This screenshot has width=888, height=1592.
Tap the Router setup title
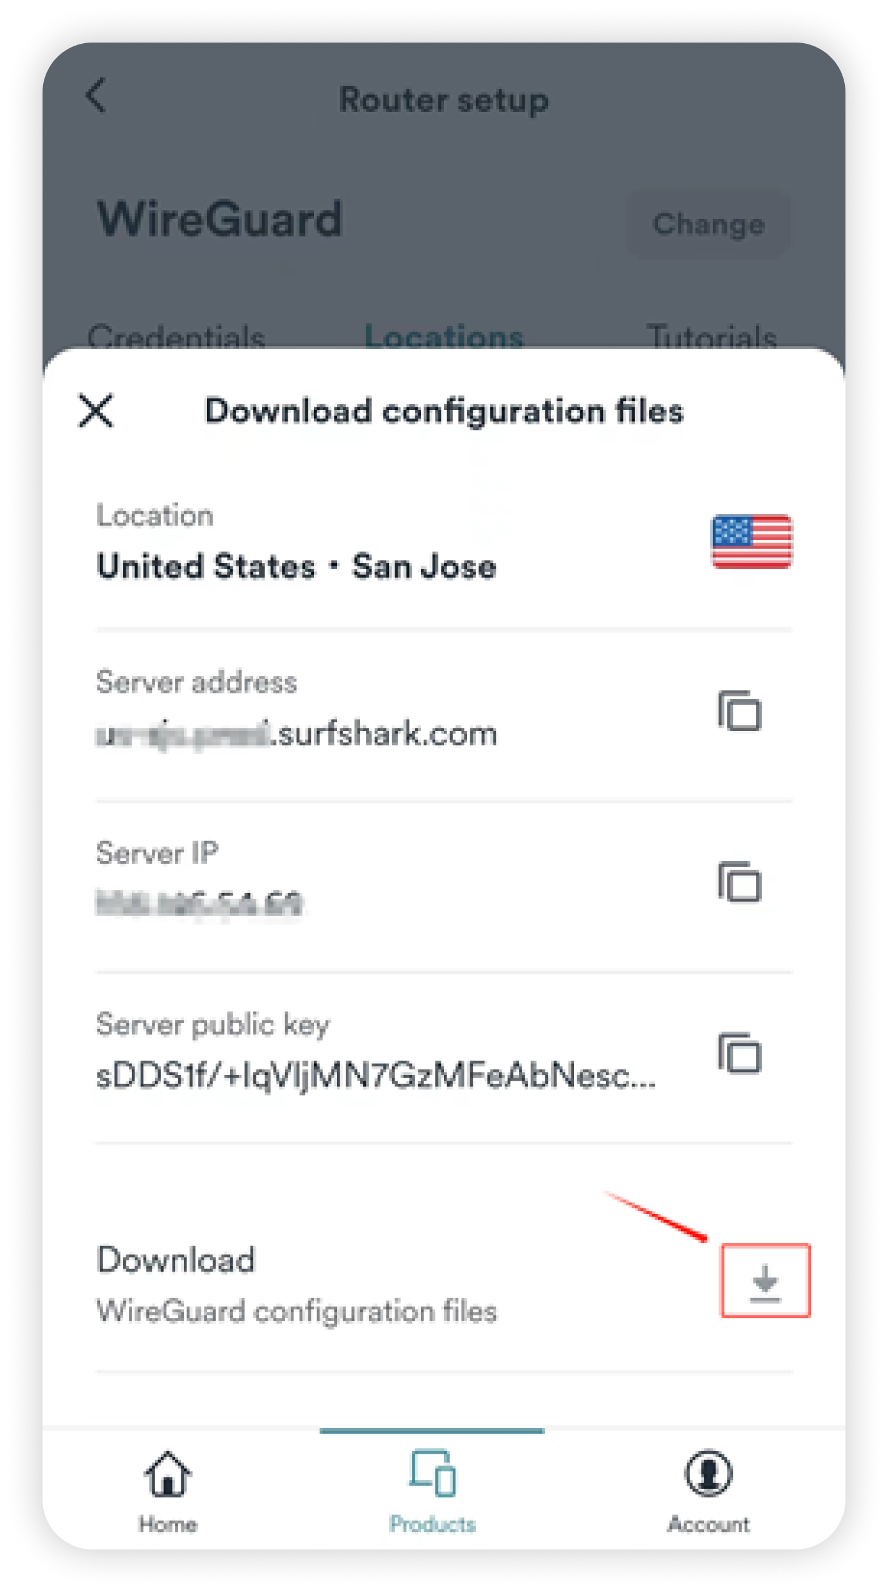click(444, 99)
